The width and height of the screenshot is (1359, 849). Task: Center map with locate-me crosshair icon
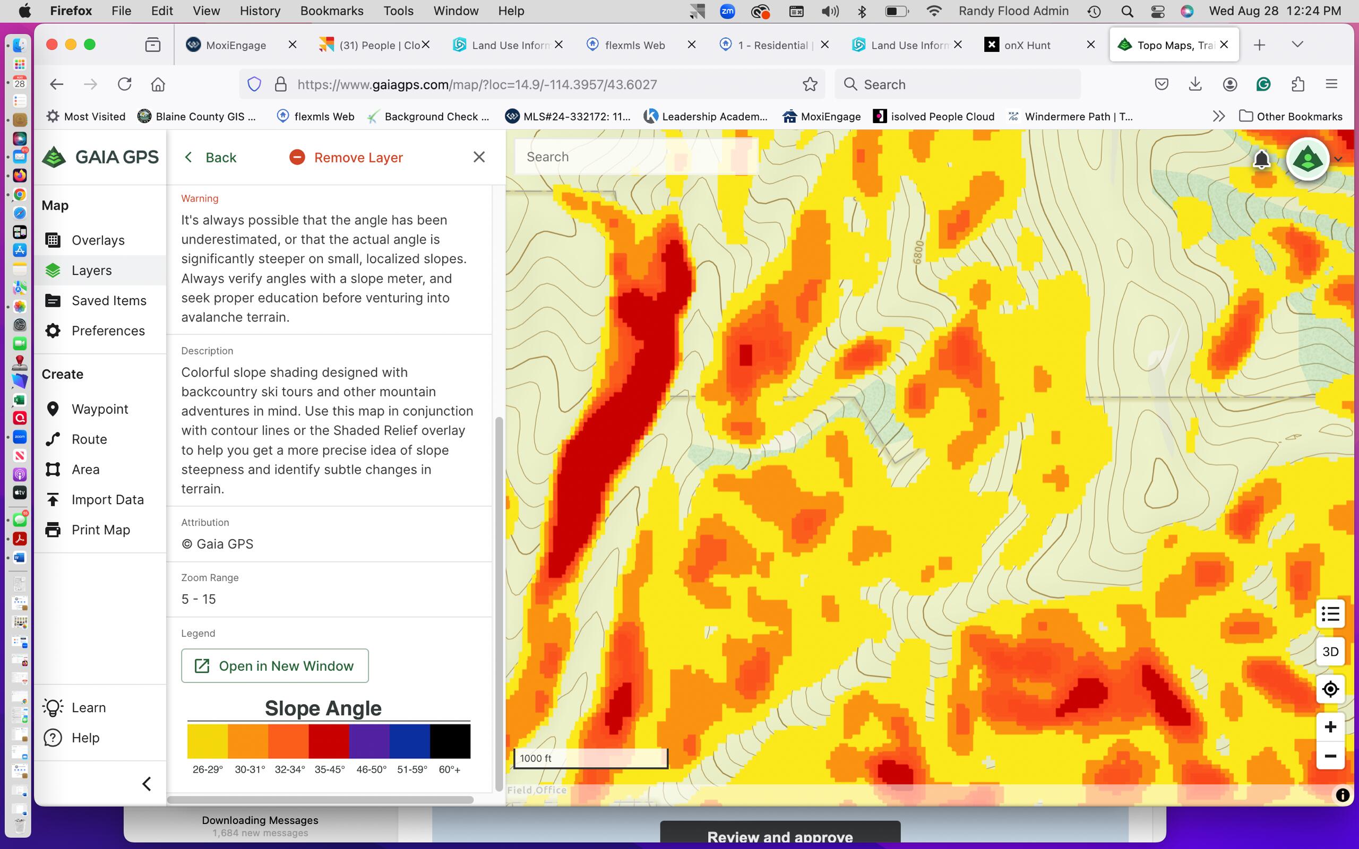(1330, 689)
